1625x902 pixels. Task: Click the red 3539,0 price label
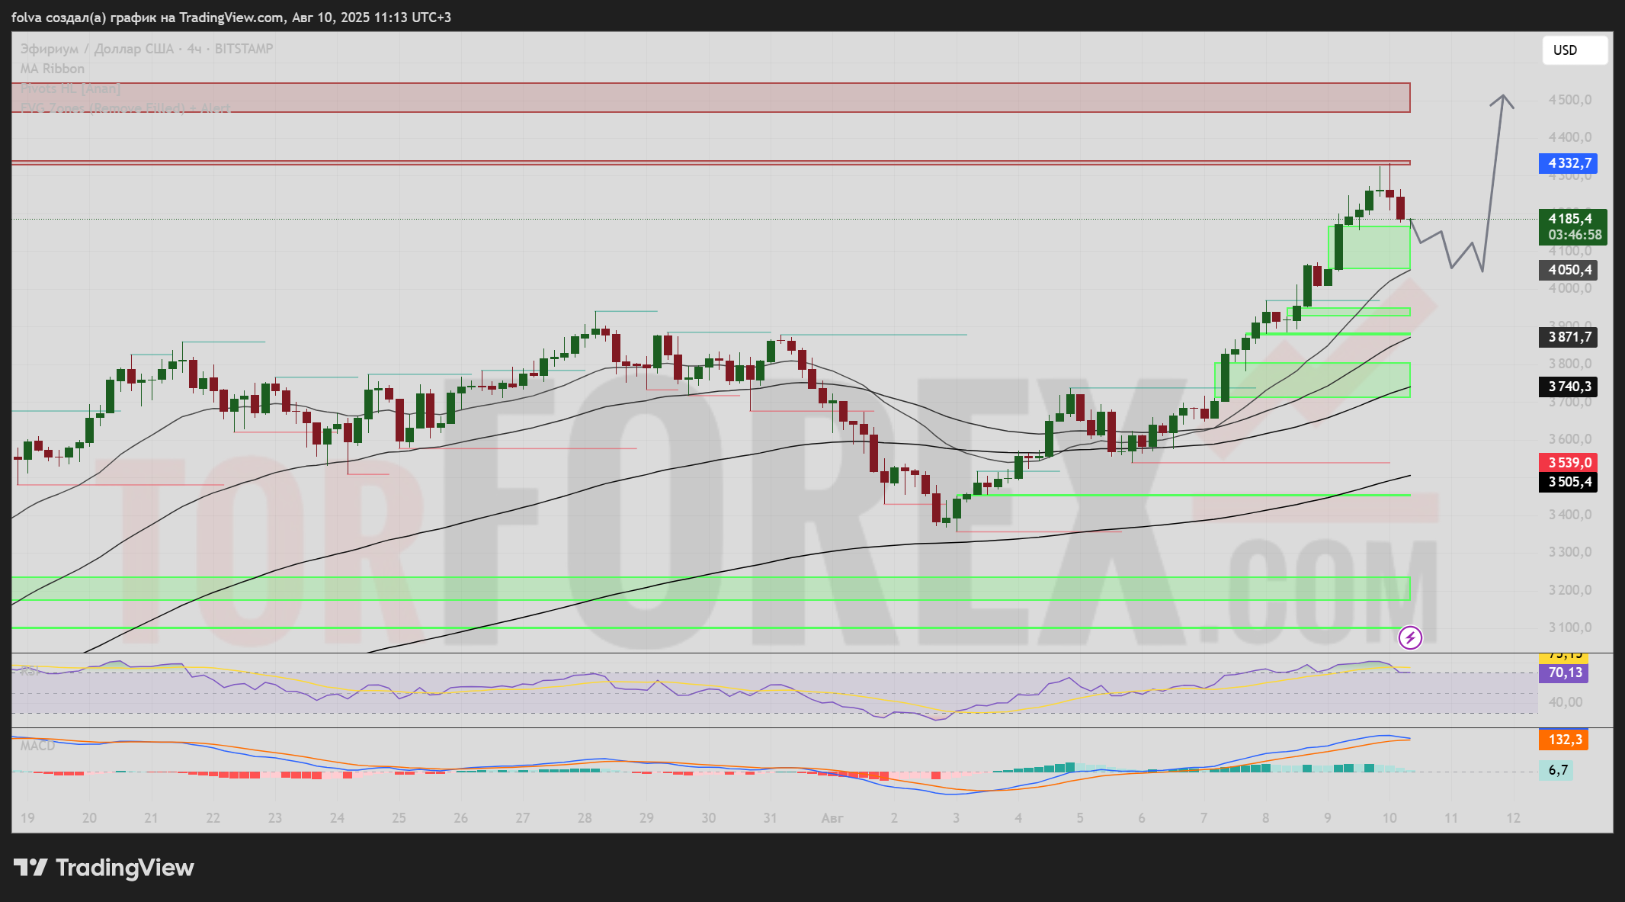[x=1568, y=463]
